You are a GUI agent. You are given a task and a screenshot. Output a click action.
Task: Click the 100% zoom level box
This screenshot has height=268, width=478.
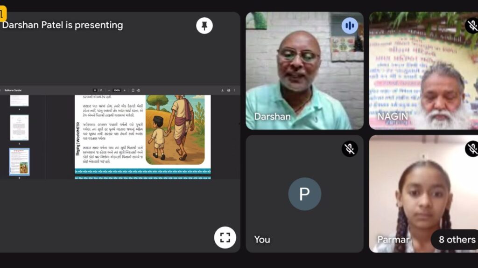point(117,90)
